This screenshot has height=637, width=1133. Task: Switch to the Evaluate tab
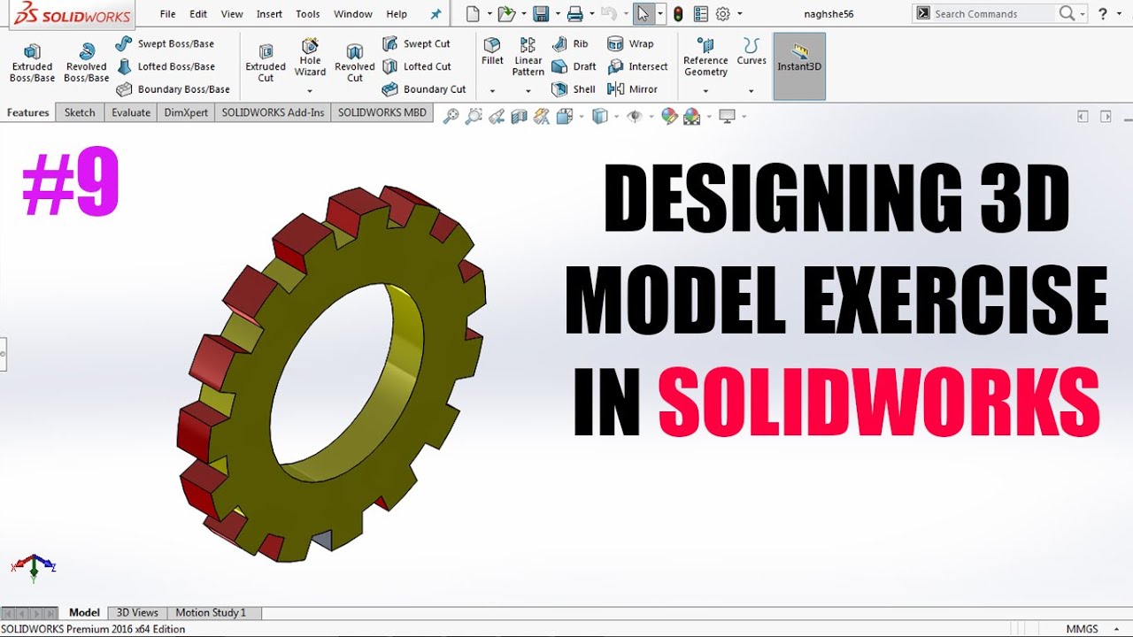click(131, 112)
